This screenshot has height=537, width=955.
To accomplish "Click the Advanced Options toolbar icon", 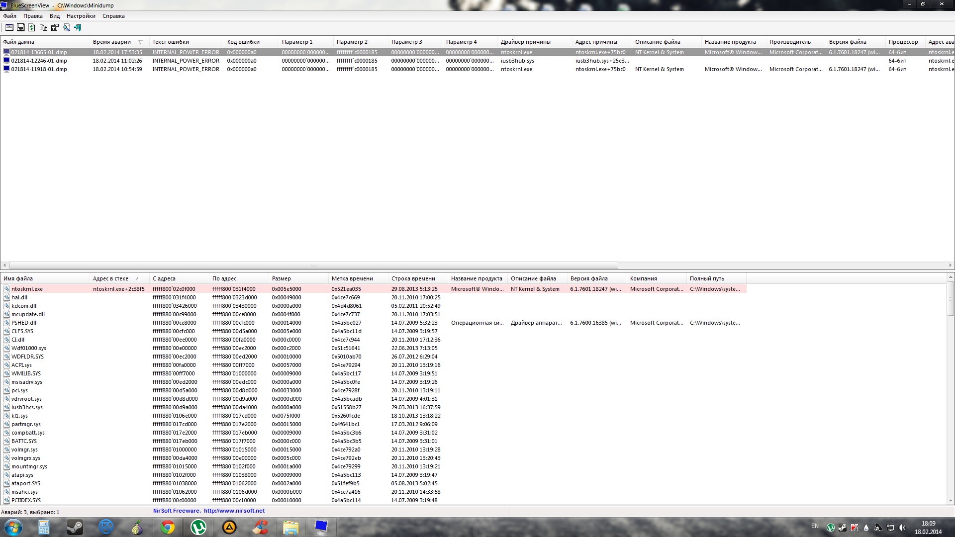I will (9, 28).
